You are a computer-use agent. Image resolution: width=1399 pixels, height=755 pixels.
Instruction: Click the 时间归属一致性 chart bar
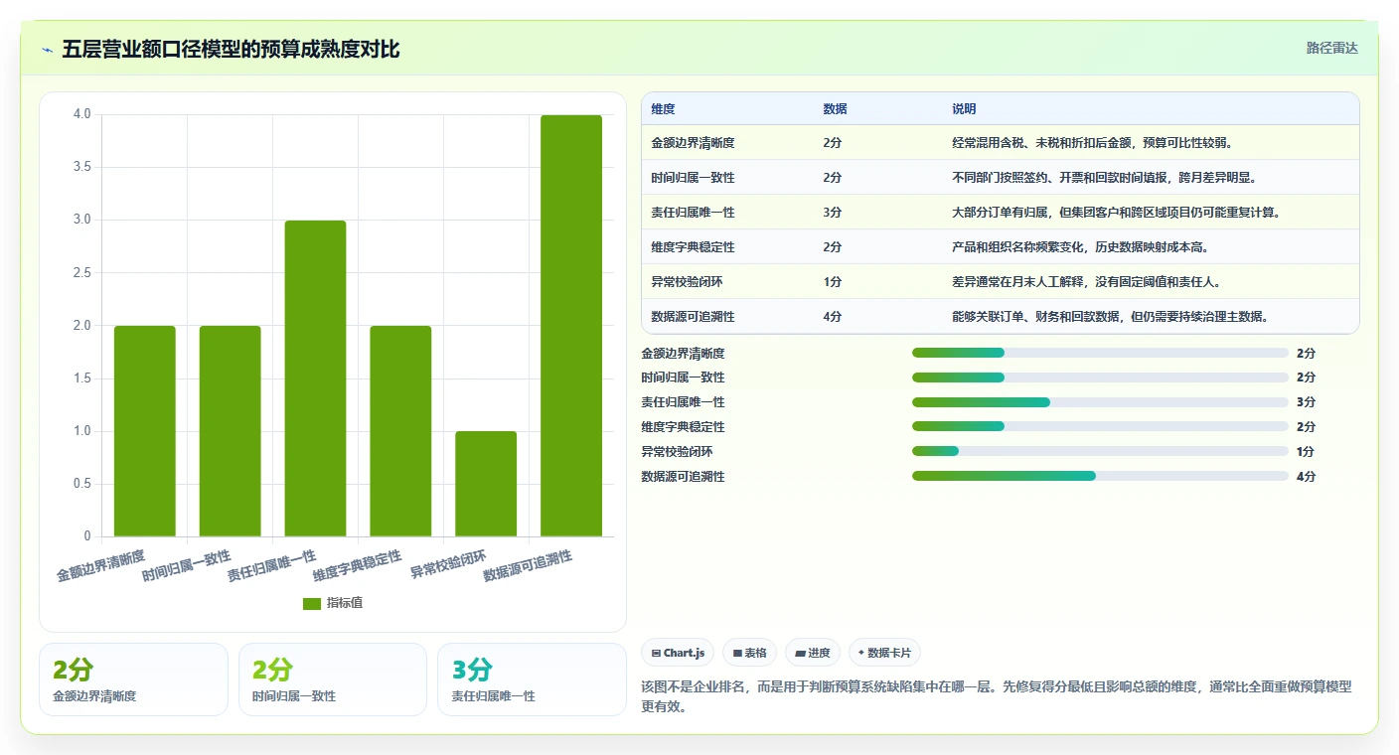click(231, 431)
